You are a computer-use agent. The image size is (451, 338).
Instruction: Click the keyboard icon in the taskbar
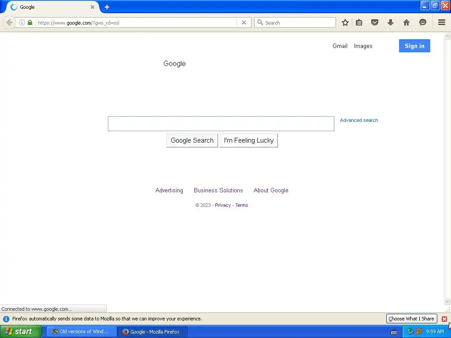click(x=394, y=332)
